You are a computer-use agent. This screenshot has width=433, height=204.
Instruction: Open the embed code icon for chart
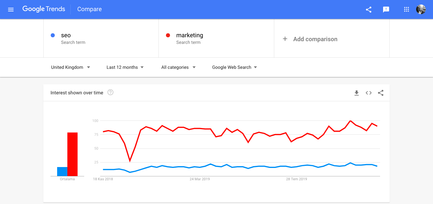(x=369, y=93)
